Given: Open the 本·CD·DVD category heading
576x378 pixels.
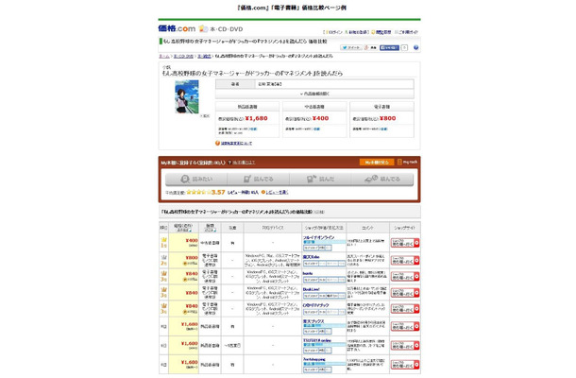Looking at the screenshot, I should click(x=227, y=29).
